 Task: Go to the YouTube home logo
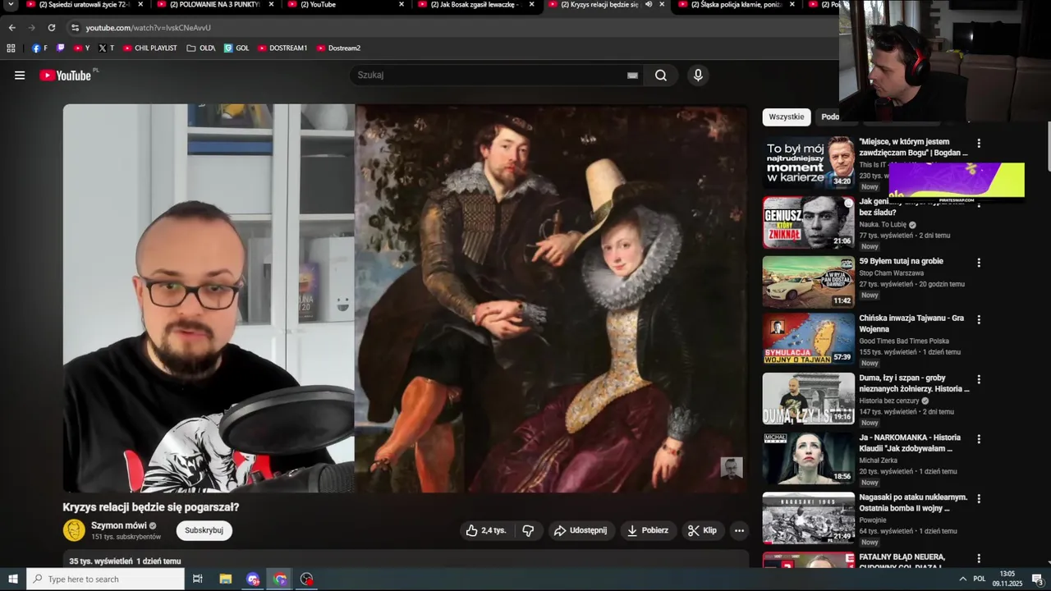coord(66,76)
